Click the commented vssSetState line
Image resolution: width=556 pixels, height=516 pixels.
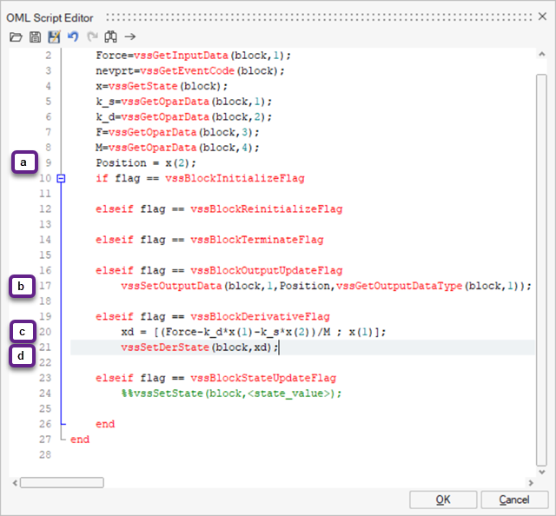coord(231,393)
